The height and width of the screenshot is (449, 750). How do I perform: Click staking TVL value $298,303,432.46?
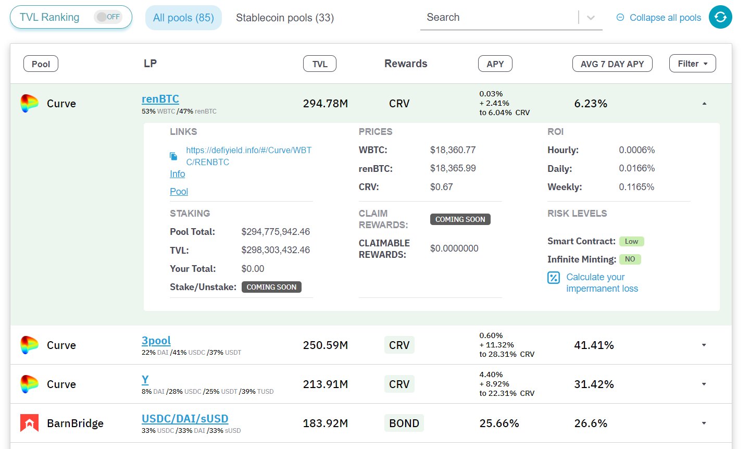click(x=276, y=250)
